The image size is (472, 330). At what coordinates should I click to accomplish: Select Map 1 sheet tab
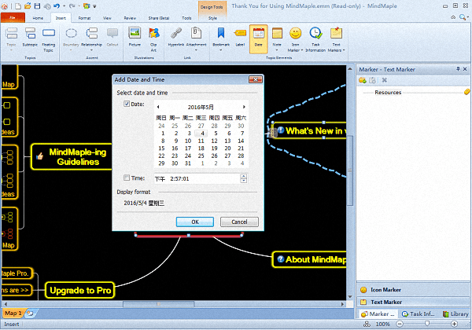point(13,313)
